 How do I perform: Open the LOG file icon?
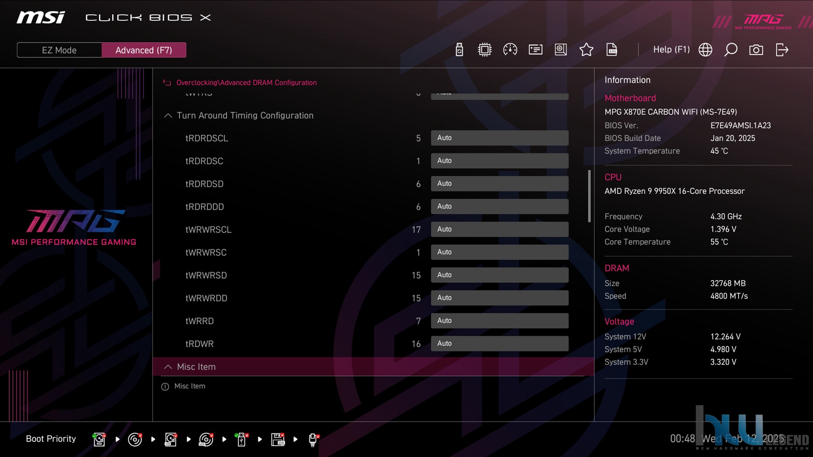pyautogui.click(x=612, y=50)
